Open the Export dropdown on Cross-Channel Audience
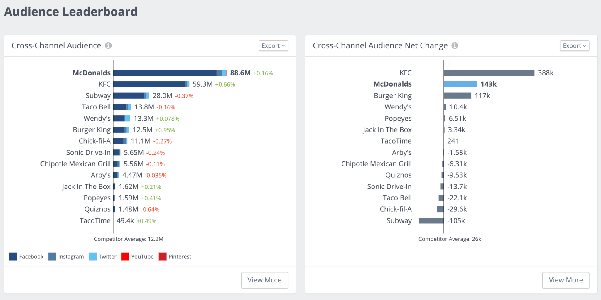Viewport: 601px width, 300px height. pos(273,45)
